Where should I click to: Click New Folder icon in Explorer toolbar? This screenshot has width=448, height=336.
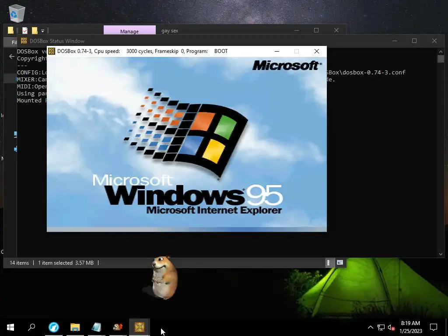(x=35, y=30)
